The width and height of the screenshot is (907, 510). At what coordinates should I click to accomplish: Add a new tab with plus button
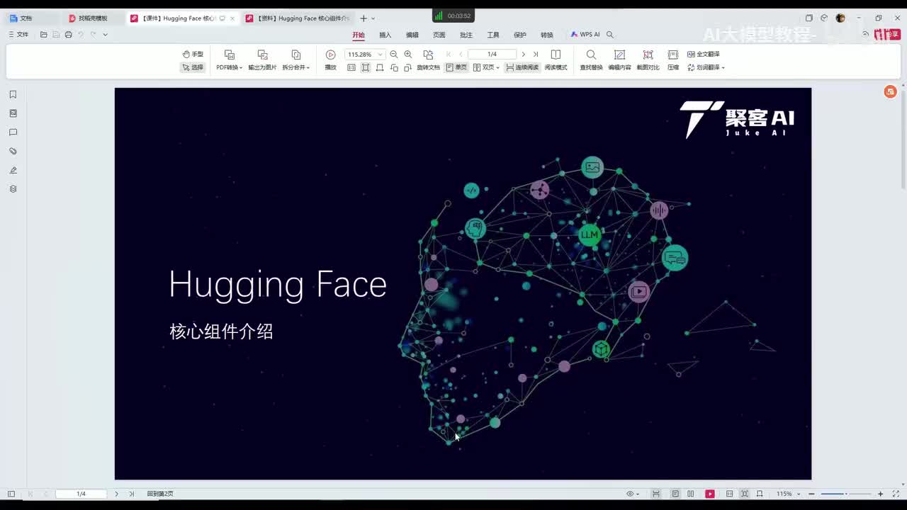point(364,18)
